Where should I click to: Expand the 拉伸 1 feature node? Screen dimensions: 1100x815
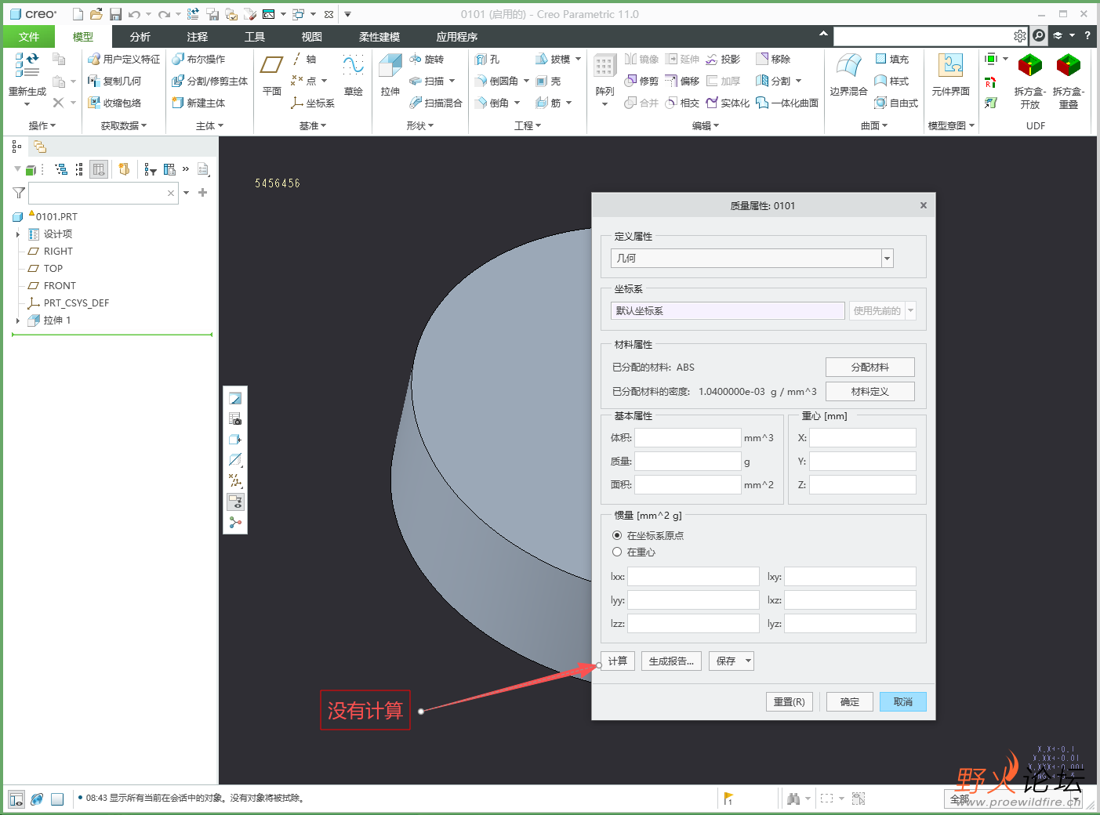[x=18, y=321]
